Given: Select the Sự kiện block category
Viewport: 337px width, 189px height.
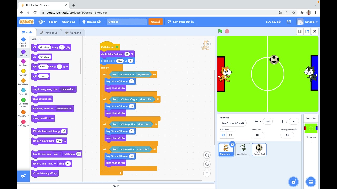Looking at the screenshot, I should 23,73.
